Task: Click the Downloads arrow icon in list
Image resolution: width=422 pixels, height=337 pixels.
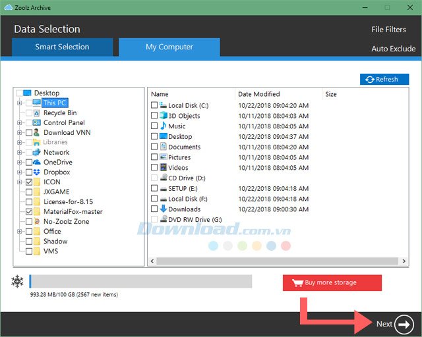Action: pos(163,209)
